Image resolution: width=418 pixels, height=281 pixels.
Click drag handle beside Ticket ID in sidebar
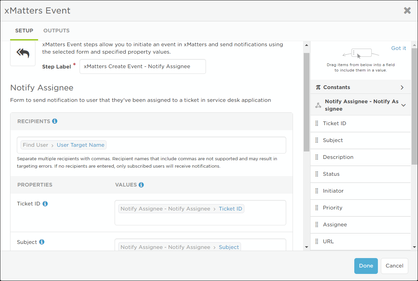(x=317, y=123)
